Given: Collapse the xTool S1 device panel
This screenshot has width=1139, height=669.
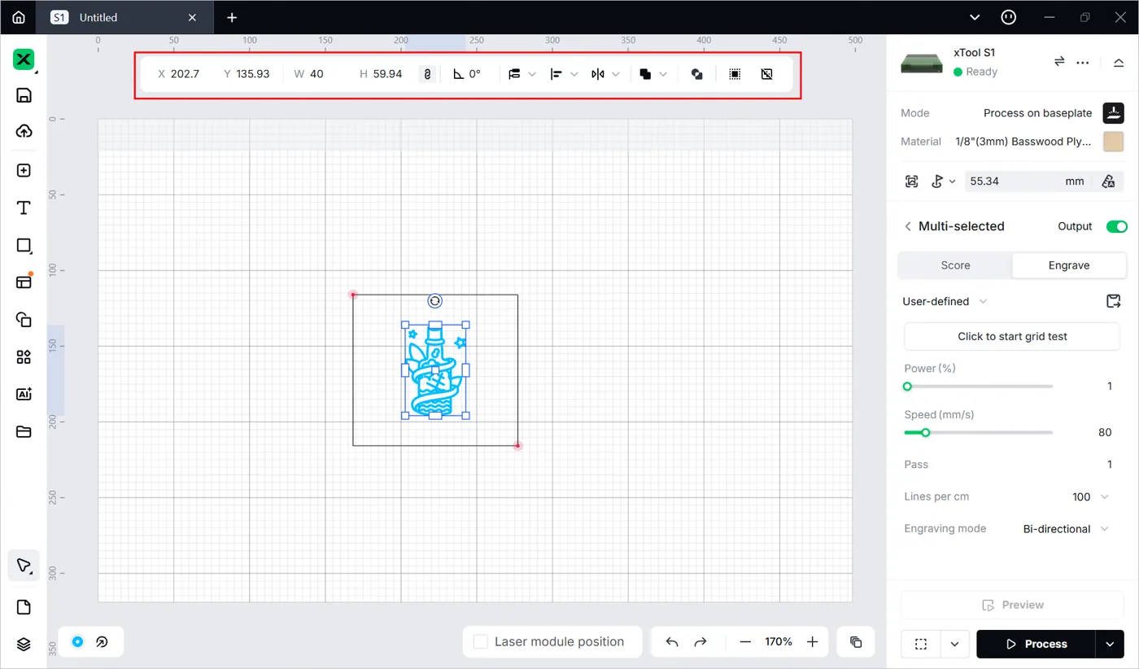Looking at the screenshot, I should pyautogui.click(x=1119, y=63).
